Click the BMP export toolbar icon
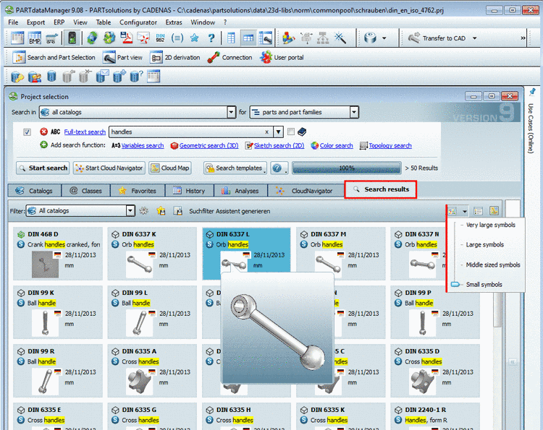This screenshot has height=430, width=543. point(34,38)
